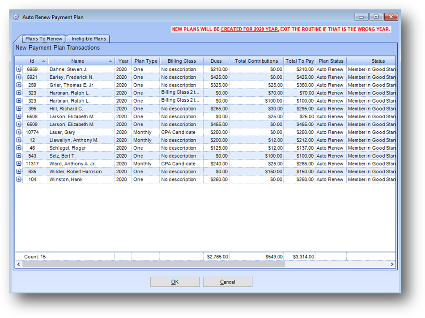
Task: Expand the Lauer, Gary row
Action: [19, 132]
